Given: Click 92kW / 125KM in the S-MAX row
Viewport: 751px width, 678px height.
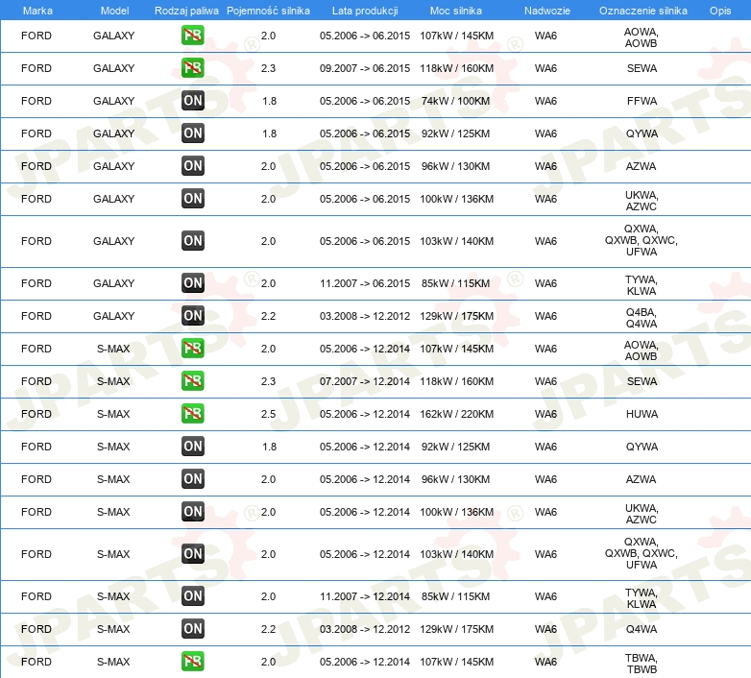Looking at the screenshot, I should click(x=455, y=447).
